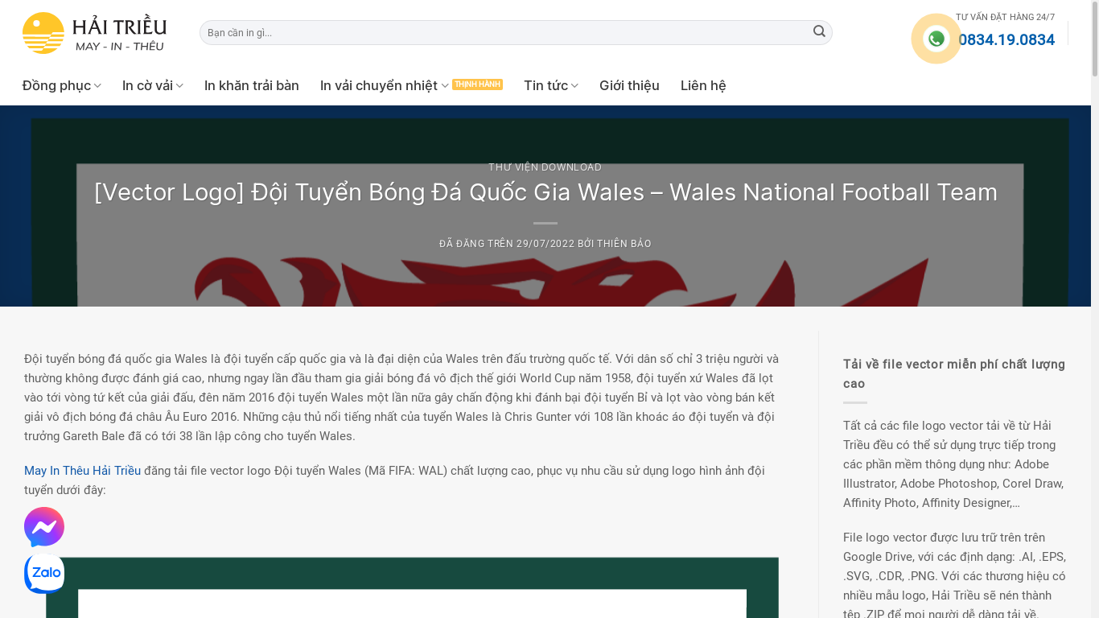This screenshot has height=618, width=1099.
Task: Click sidebar heading 'Tải về file vector miễn phí'
Action: [x=954, y=374]
